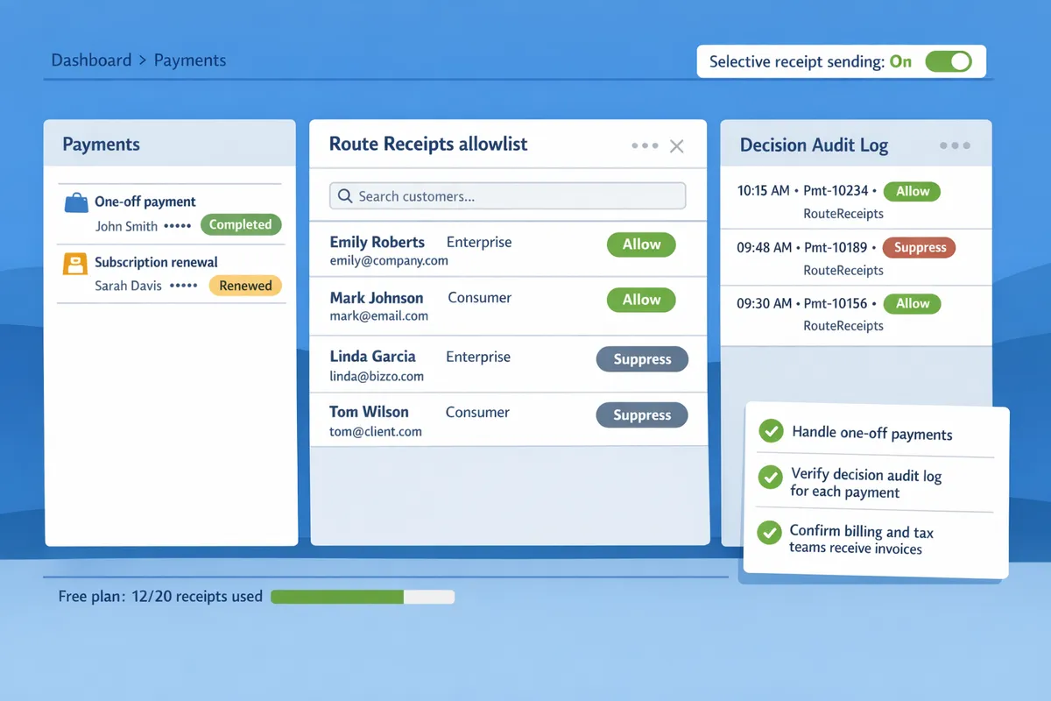
Task: Switch Linda Garcia's Suppress setting to Allow
Action: (642, 359)
